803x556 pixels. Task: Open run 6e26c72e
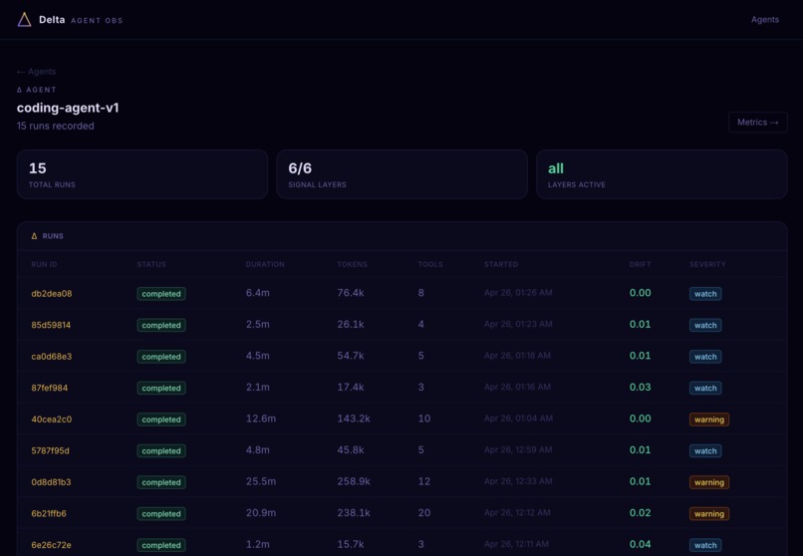click(x=51, y=545)
